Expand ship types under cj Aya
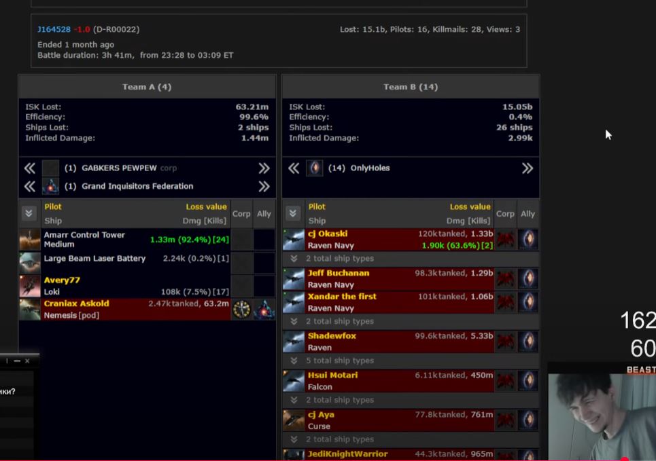656x461 pixels. pyautogui.click(x=294, y=439)
